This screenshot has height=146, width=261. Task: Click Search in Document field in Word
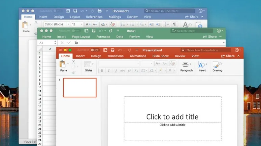coord(170,11)
